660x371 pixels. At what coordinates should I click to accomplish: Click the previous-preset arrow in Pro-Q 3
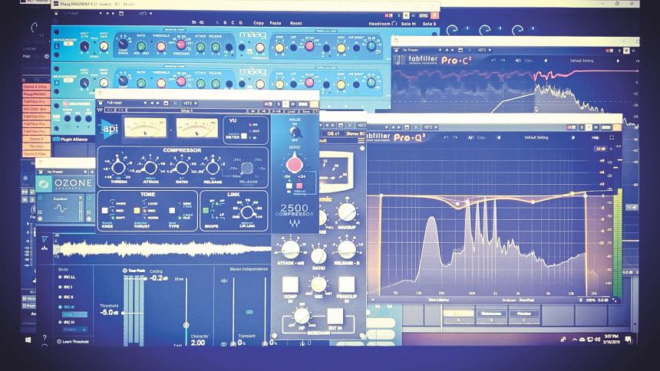[498, 137]
